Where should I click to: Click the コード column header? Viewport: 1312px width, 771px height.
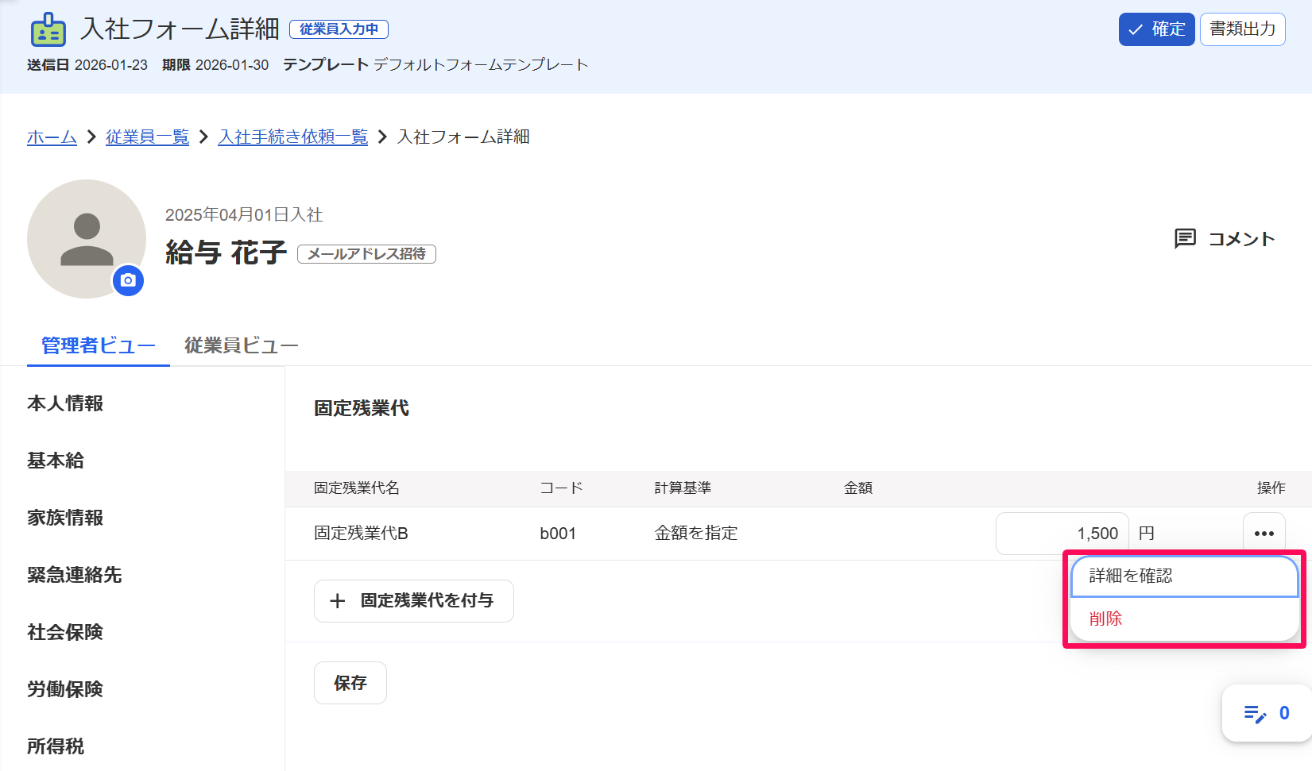point(561,488)
